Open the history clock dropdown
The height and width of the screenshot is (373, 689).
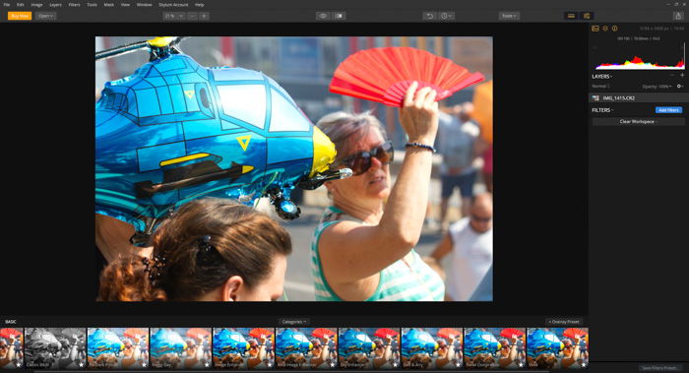pyautogui.click(x=446, y=16)
